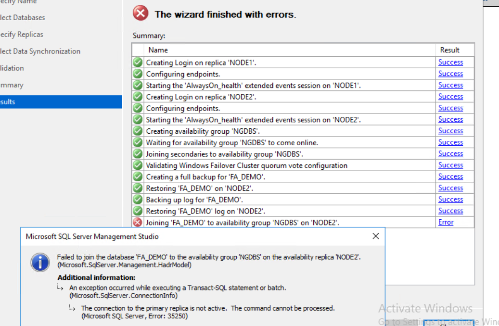The image size is (499, 326).
Task: Open Success link for Backing up log
Action: 450,200
